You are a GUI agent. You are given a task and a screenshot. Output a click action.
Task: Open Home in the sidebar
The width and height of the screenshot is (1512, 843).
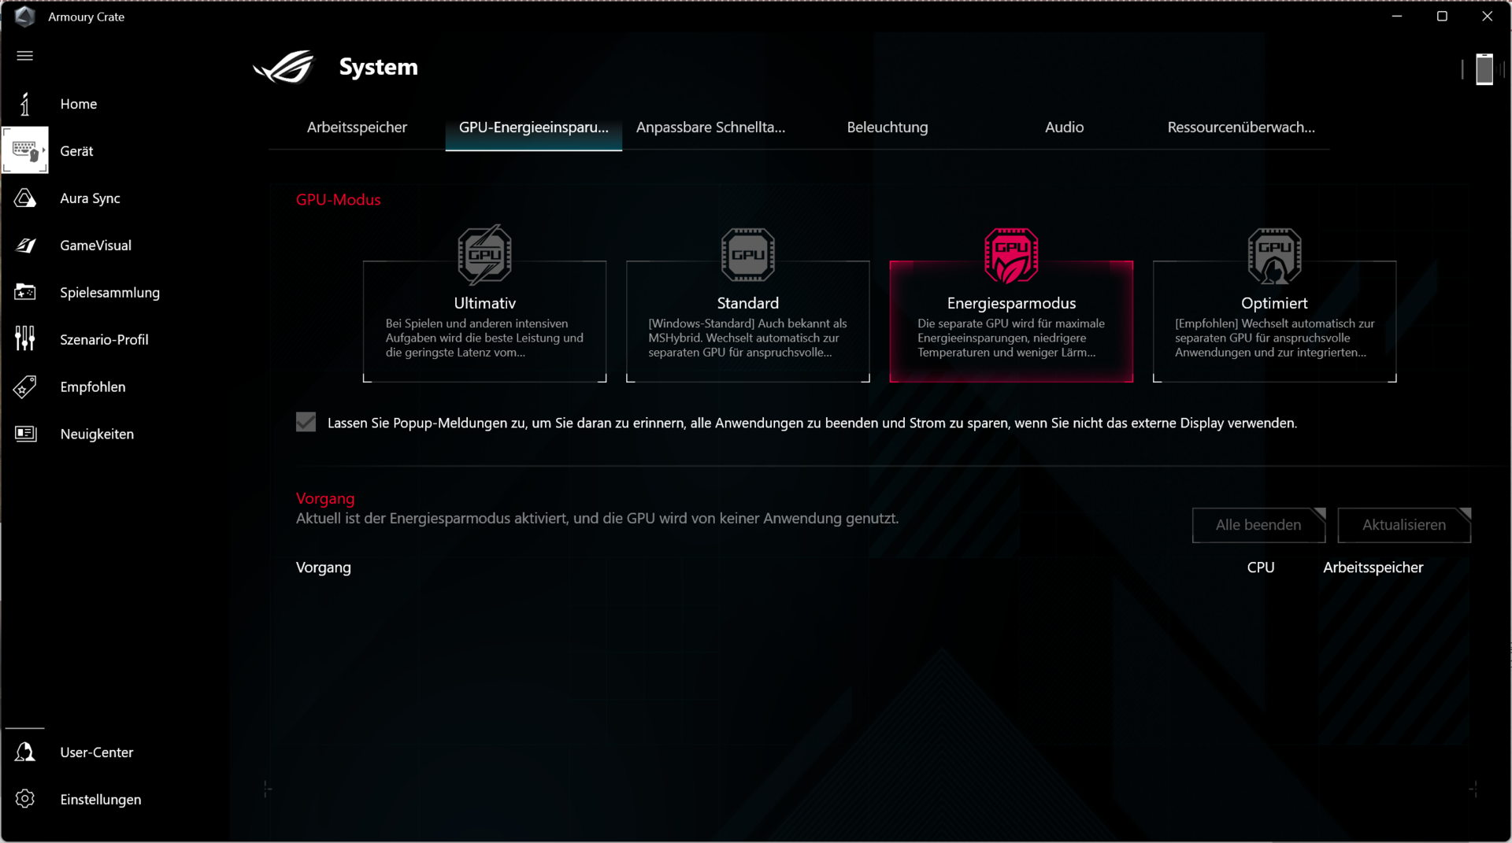coord(79,104)
